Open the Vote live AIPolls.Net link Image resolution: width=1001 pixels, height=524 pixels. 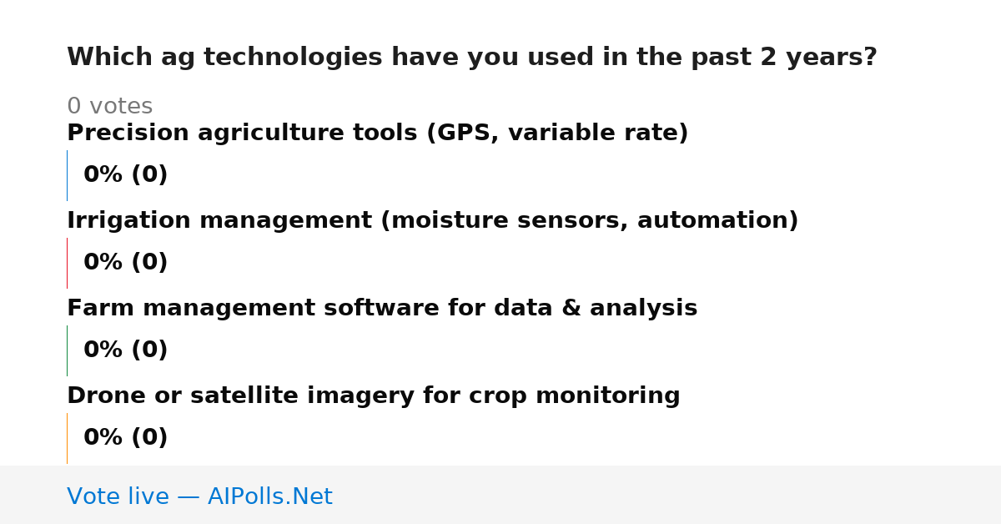tap(199, 497)
